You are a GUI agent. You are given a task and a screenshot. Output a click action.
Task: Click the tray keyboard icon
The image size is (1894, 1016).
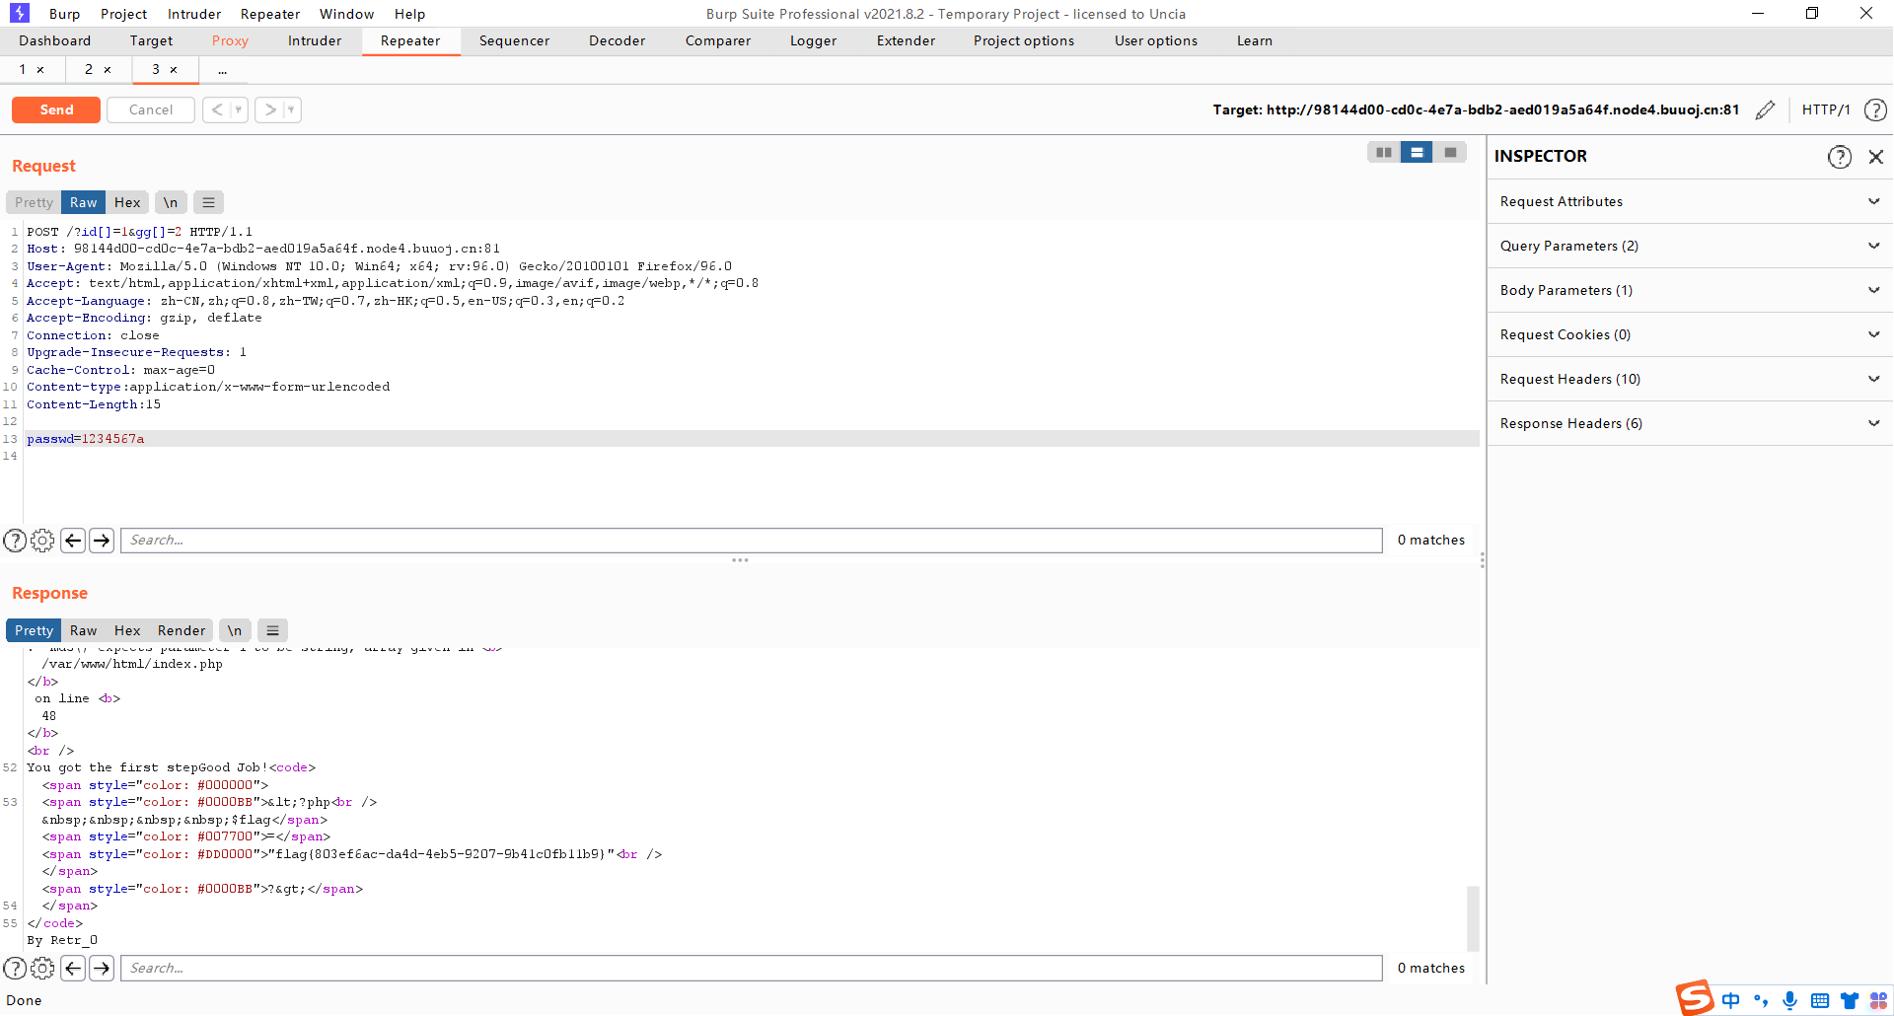coord(1820,1000)
